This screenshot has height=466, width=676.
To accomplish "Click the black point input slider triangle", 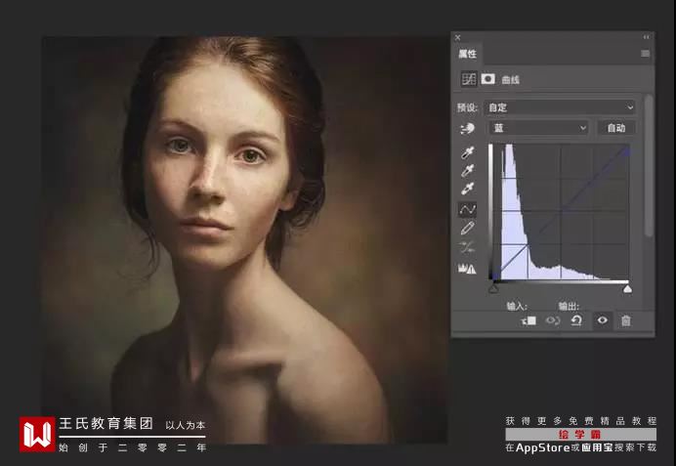I will [493, 289].
